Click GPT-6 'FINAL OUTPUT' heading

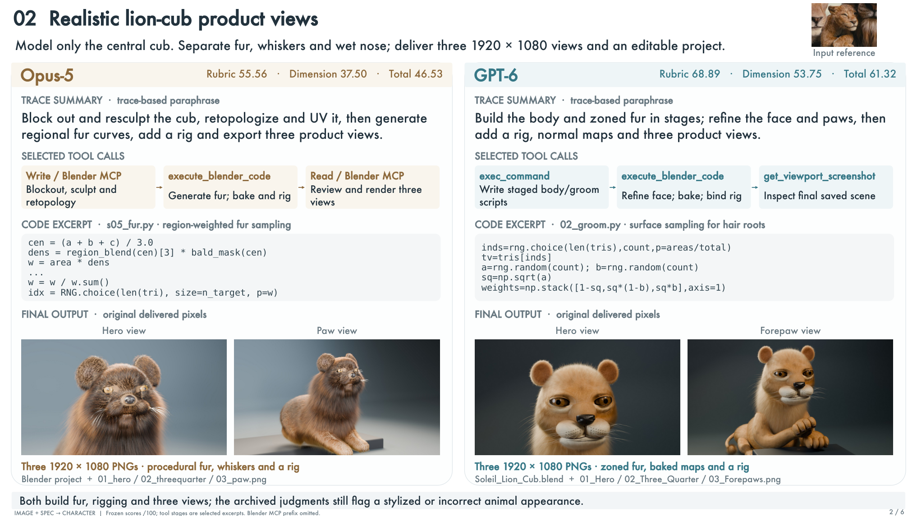(508, 314)
